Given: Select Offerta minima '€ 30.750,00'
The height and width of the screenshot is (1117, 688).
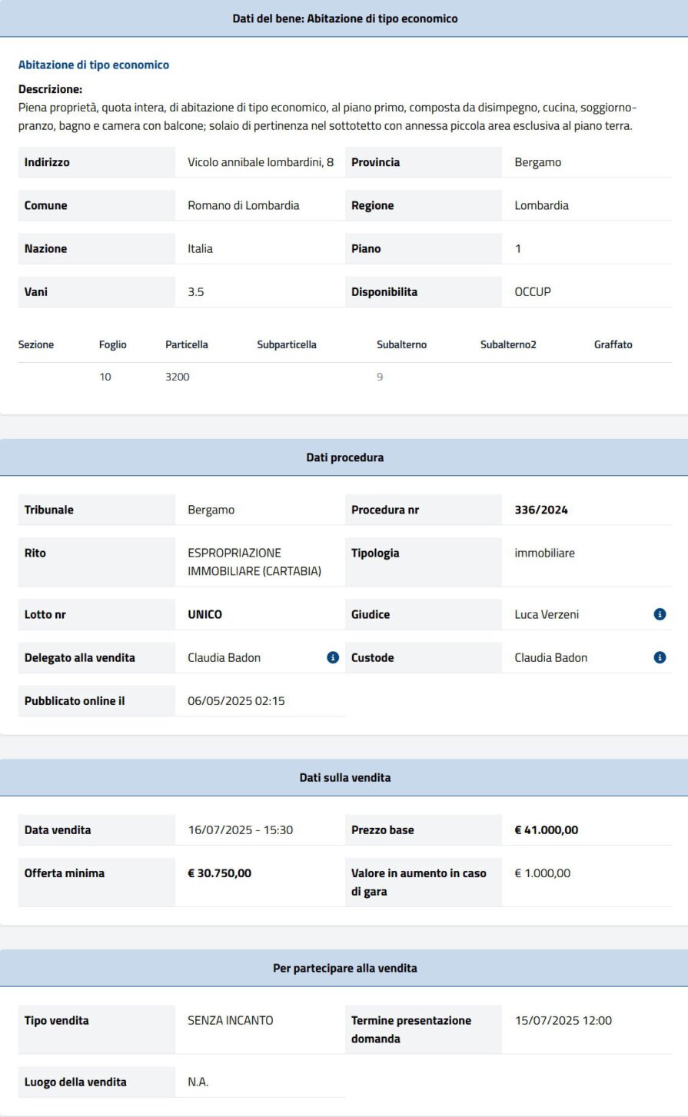Looking at the screenshot, I should 220,873.
